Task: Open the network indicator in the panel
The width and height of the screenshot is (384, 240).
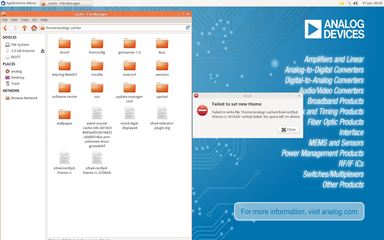Action: tap(349, 3)
